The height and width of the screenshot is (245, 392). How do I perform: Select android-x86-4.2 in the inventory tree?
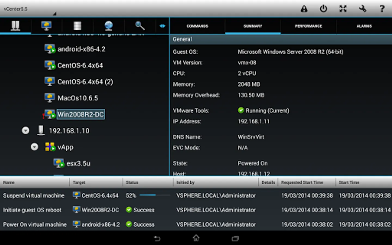81,49
